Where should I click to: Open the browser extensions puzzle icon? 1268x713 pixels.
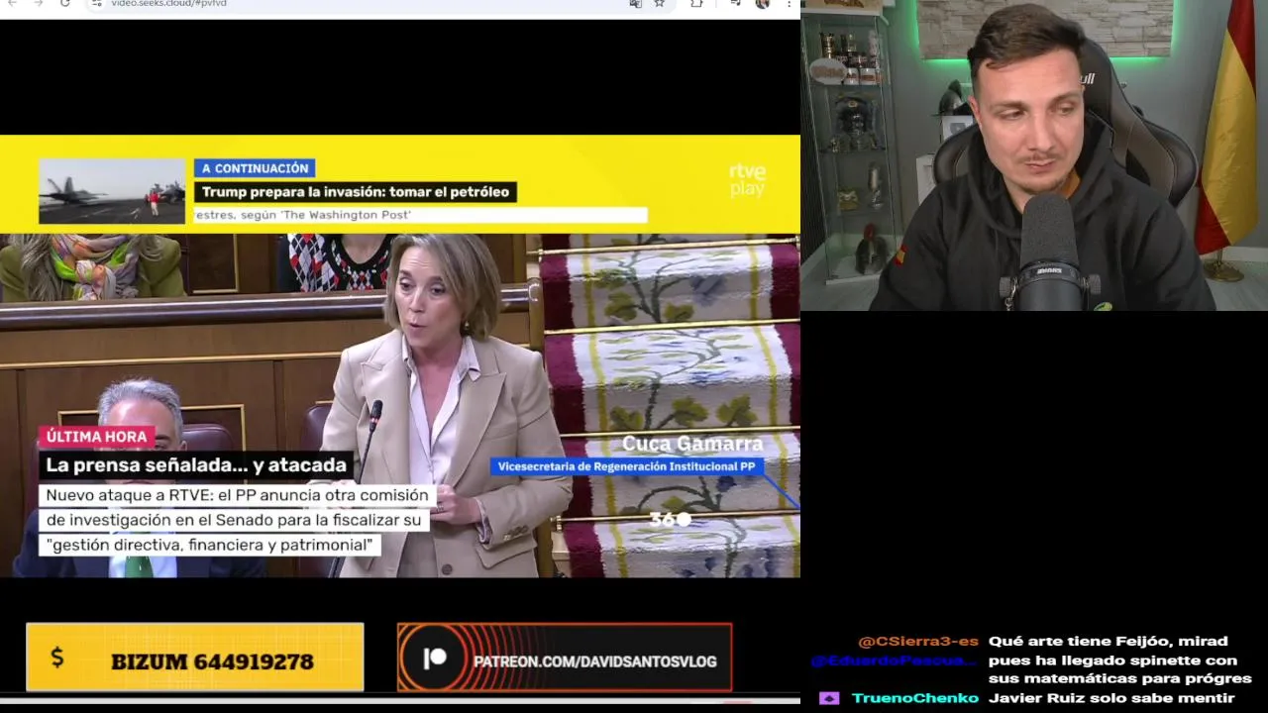(696, 3)
